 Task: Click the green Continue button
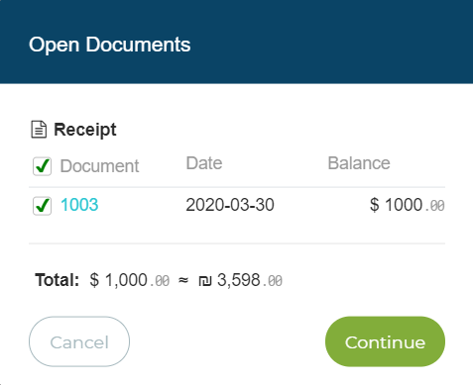pos(385,341)
